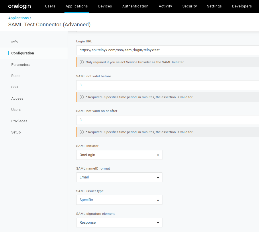Open the Setup sidebar section

click(16, 132)
